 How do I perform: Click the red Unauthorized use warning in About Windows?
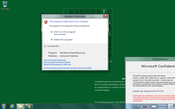[154, 98]
